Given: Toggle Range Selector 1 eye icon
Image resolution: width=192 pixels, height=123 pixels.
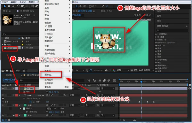Looking at the screenshot, I should click(3, 98).
